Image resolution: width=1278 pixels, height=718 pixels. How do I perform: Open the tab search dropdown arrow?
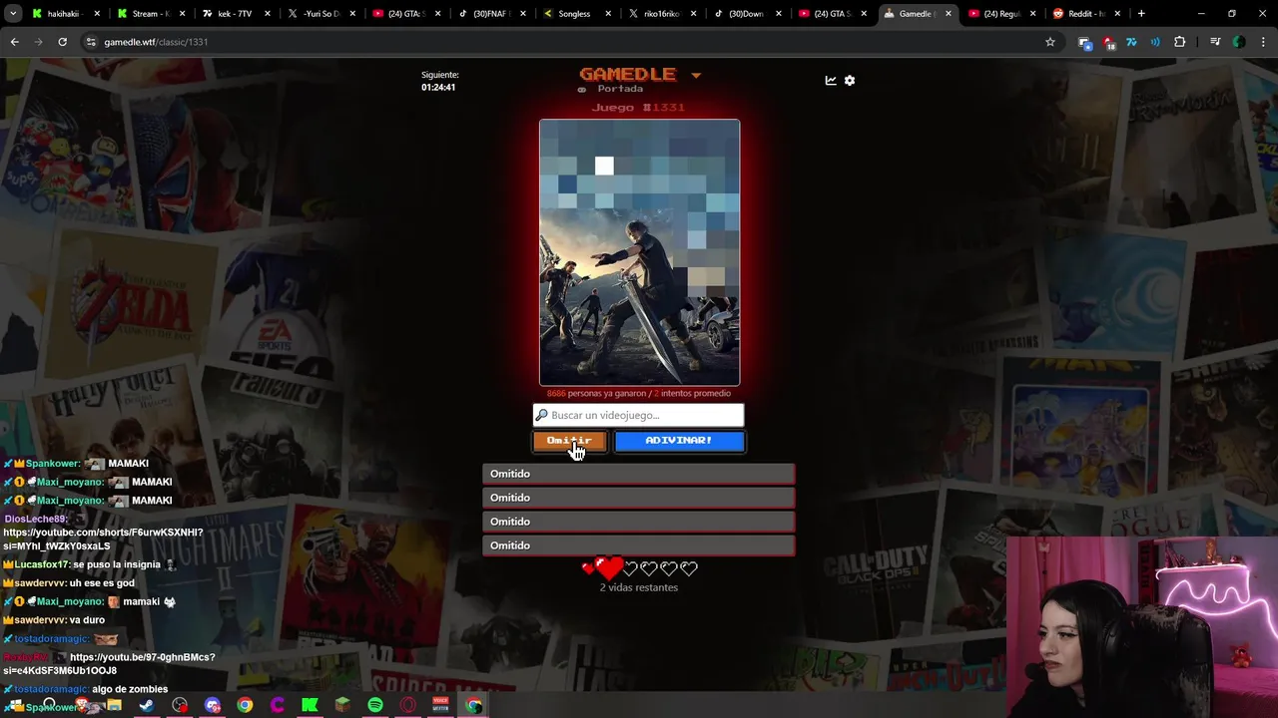coord(14,14)
